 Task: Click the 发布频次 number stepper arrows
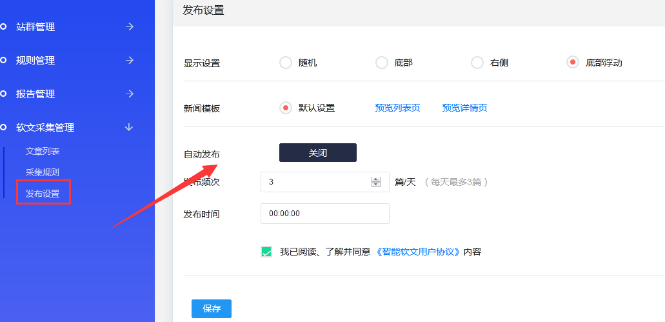click(x=376, y=182)
